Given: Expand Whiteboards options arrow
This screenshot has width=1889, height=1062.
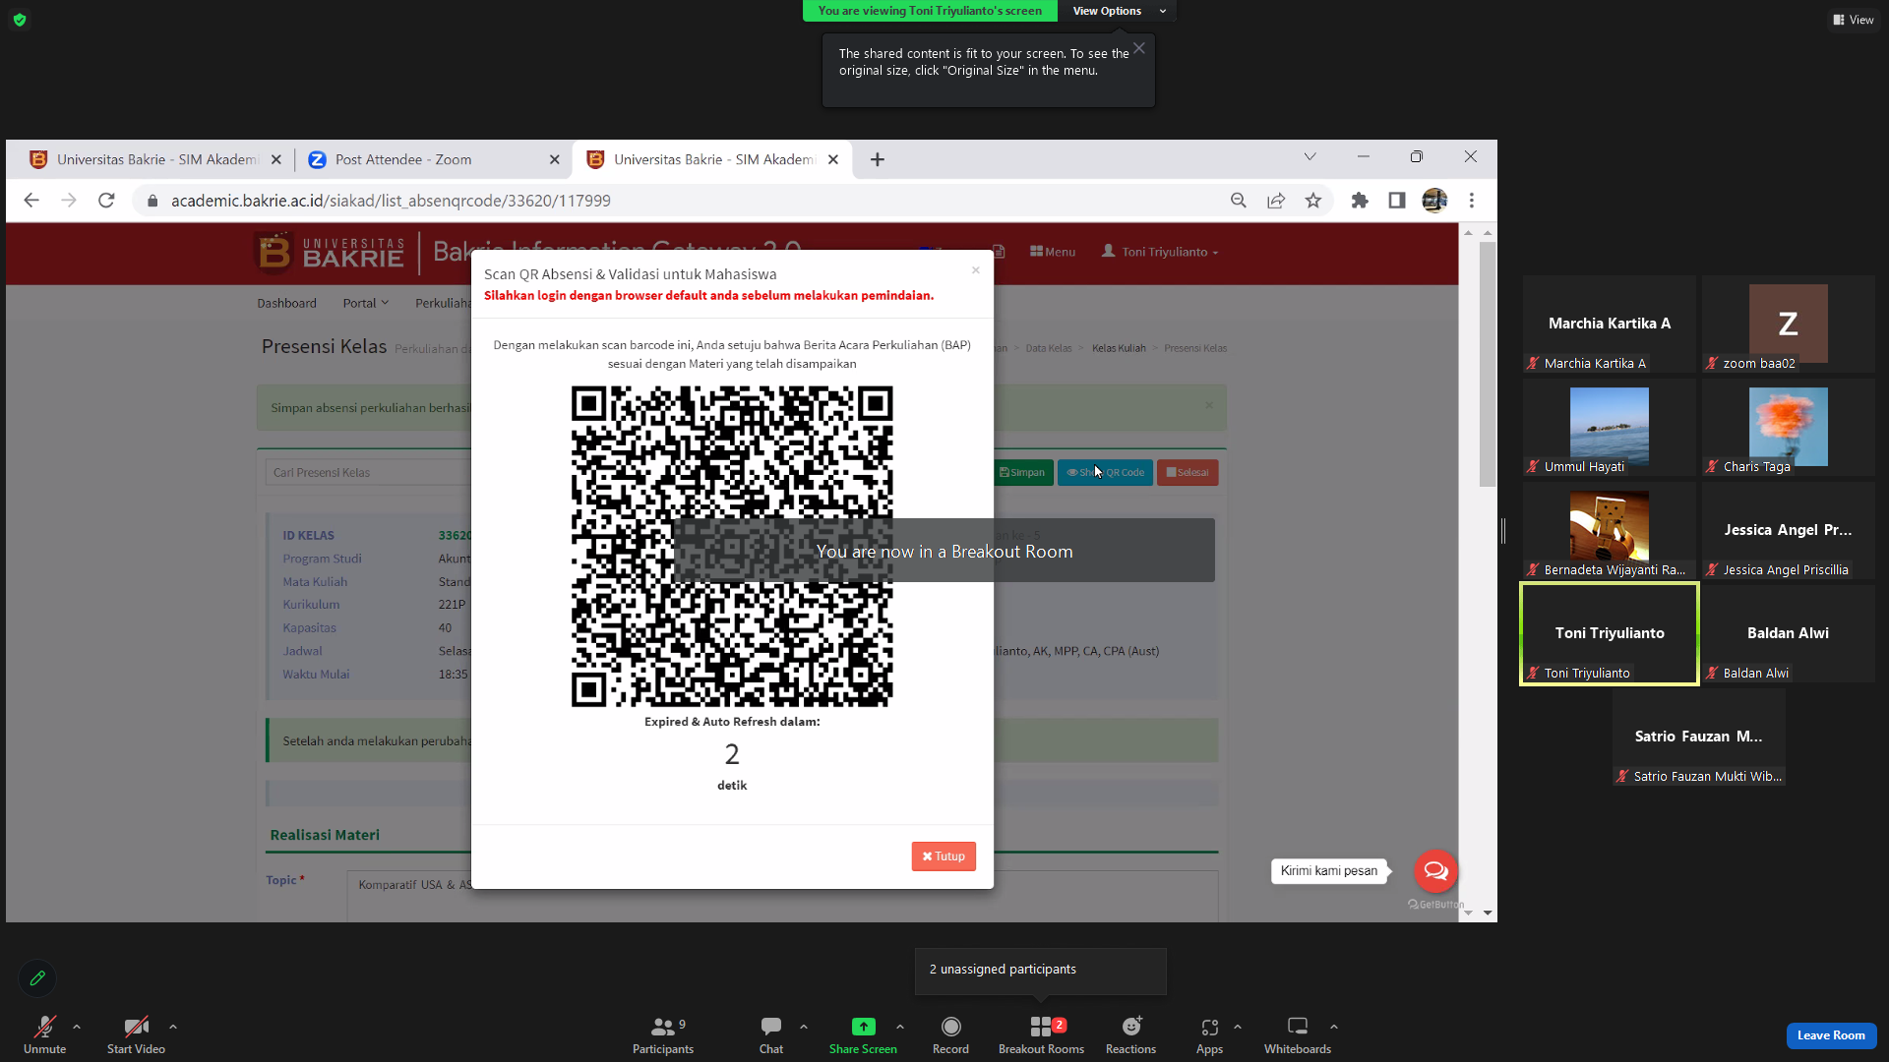Looking at the screenshot, I should pyautogui.click(x=1334, y=1027).
